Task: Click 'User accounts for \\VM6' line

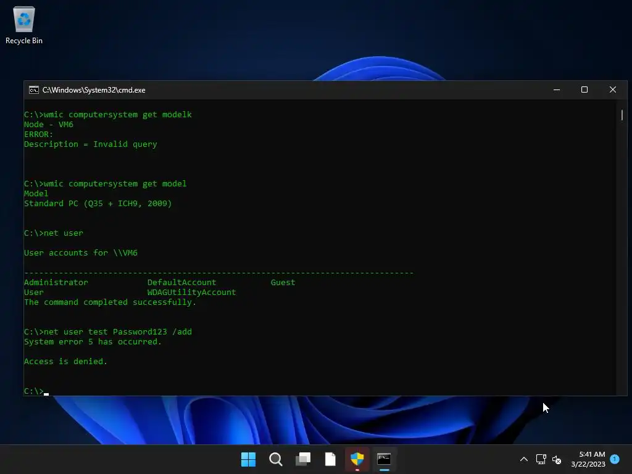Action: coord(81,252)
